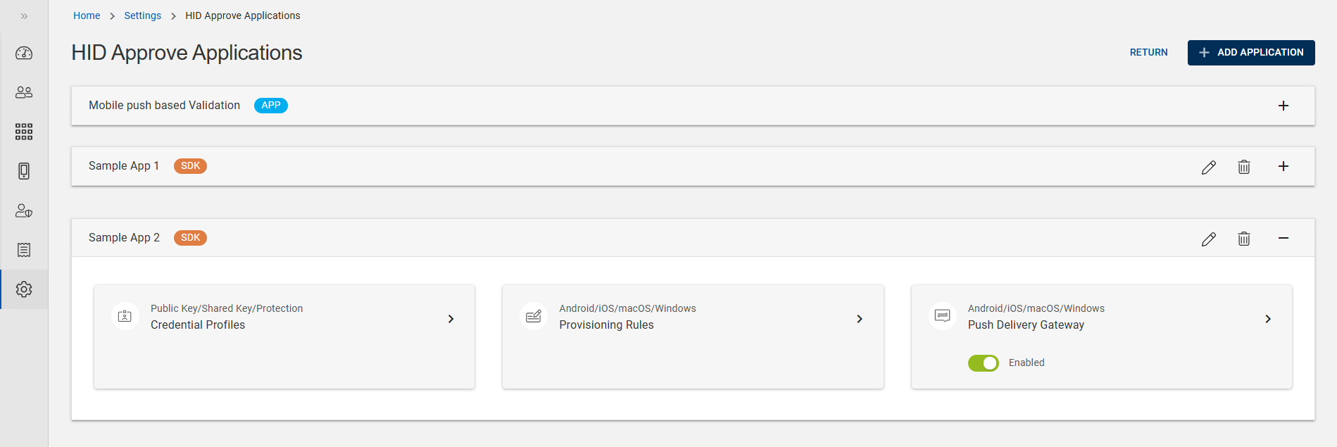Open the reports list sidebar icon
Viewport: 1337px width, 447px height.
click(x=24, y=250)
